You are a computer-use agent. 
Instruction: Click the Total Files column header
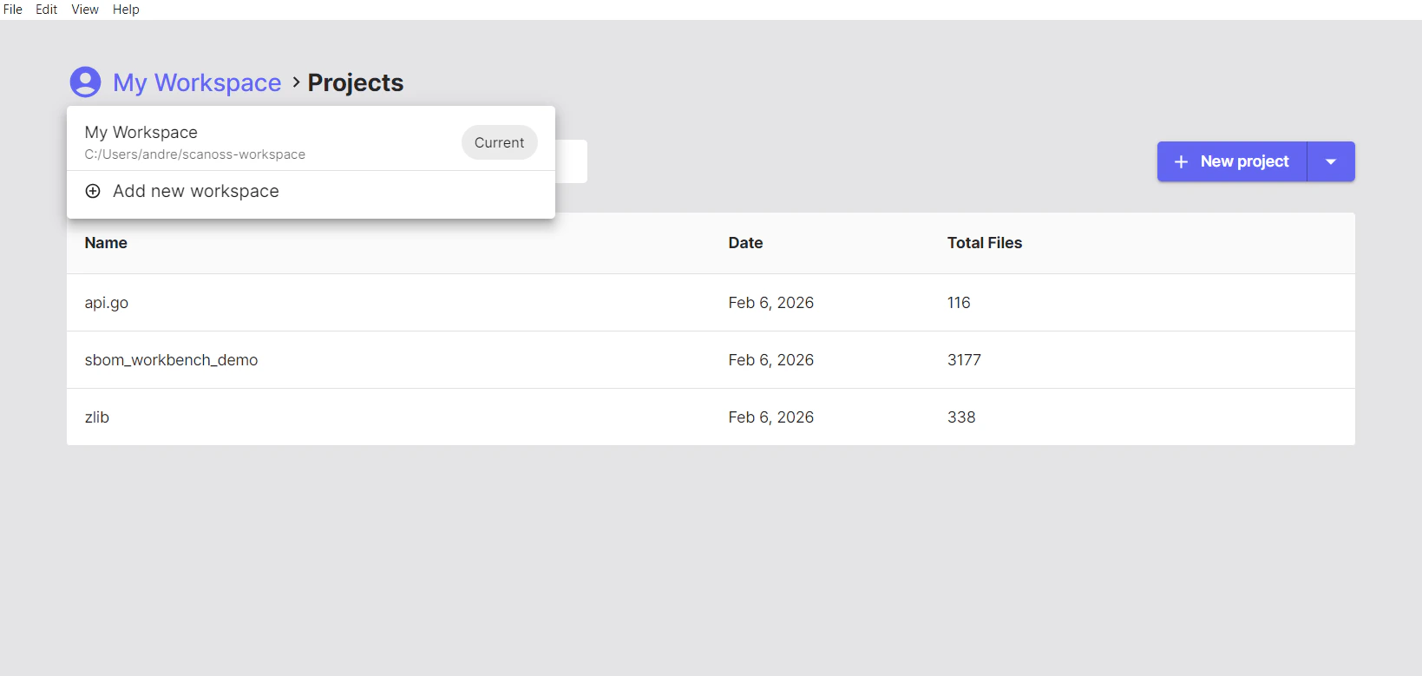tap(984, 243)
